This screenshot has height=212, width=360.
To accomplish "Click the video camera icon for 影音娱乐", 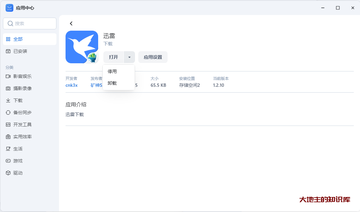I will pyautogui.click(x=8, y=76).
